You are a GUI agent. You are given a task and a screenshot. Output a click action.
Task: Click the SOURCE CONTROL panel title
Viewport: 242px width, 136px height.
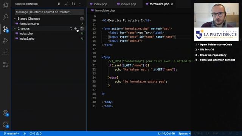coord(27,4)
